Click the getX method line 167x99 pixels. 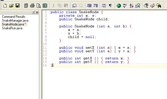pyautogui.click(x=94, y=58)
